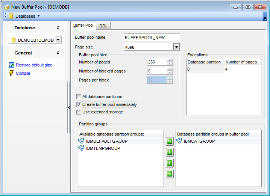Click the Restore default size link

(34, 65)
